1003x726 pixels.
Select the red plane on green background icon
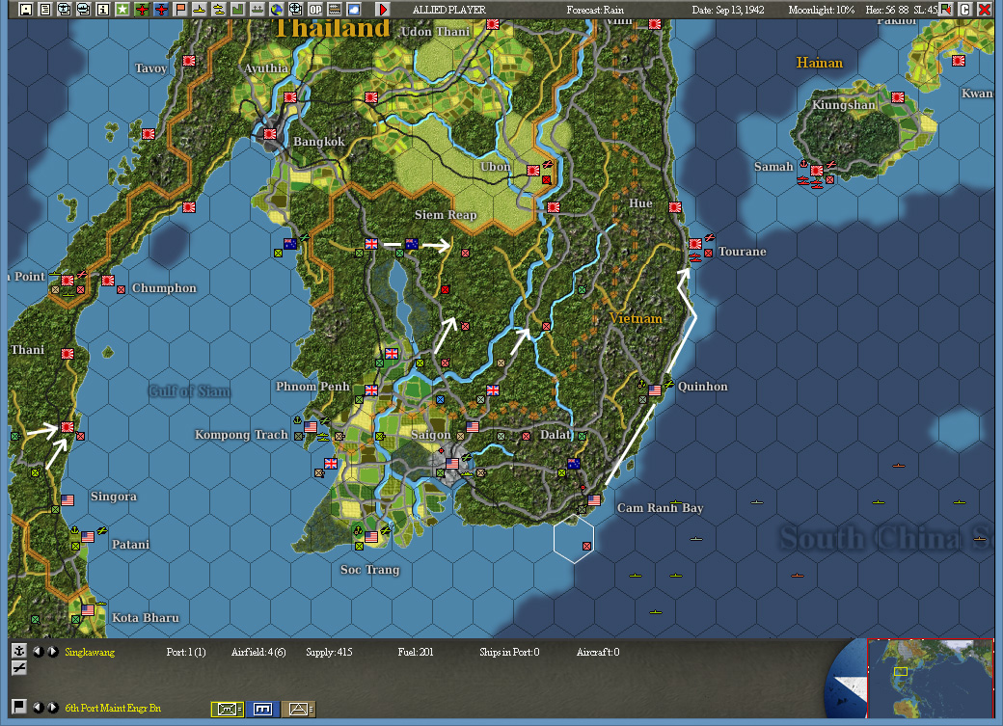coord(142,9)
